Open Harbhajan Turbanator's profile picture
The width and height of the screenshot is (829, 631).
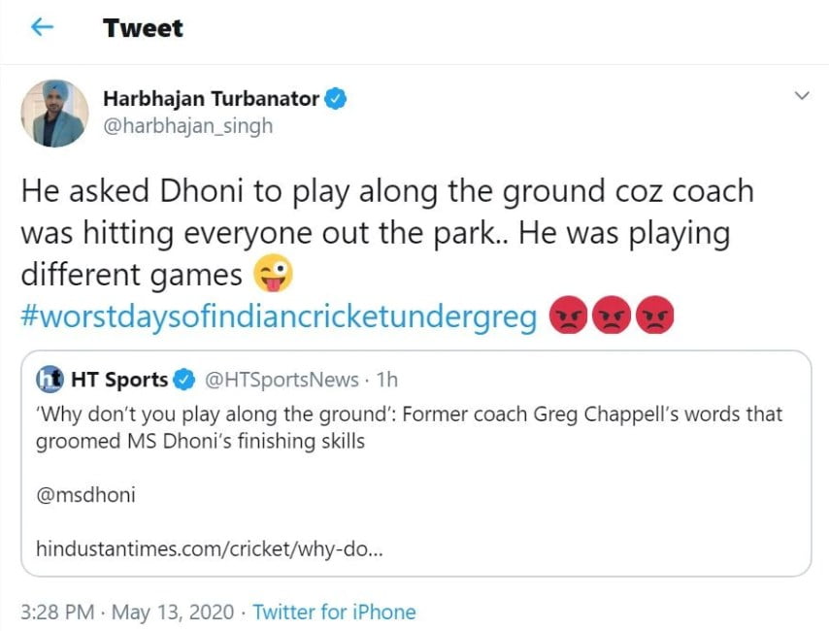pyautogui.click(x=54, y=113)
